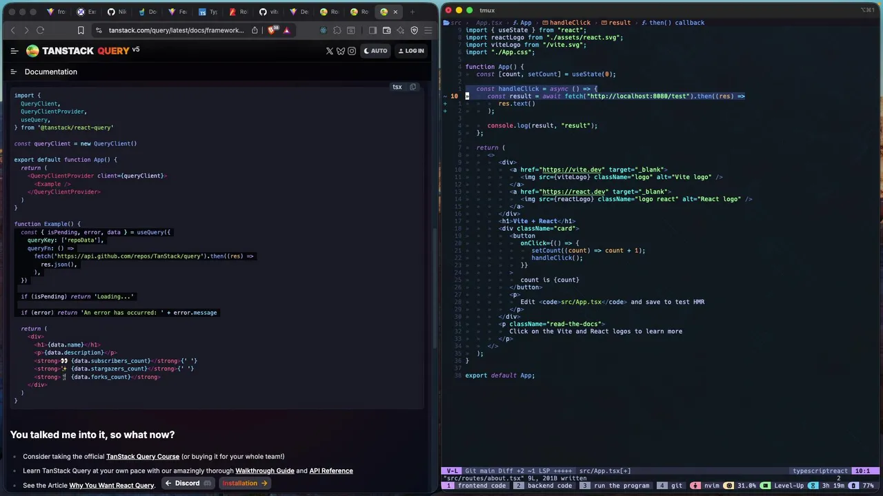Switch to the GitHub 'Nik' browser tab
This screenshot has height=496, width=883.
click(117, 12)
